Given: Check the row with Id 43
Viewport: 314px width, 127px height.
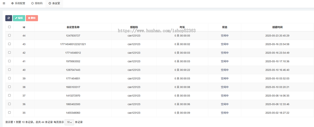Looking at the screenshot, I should point(9,44).
